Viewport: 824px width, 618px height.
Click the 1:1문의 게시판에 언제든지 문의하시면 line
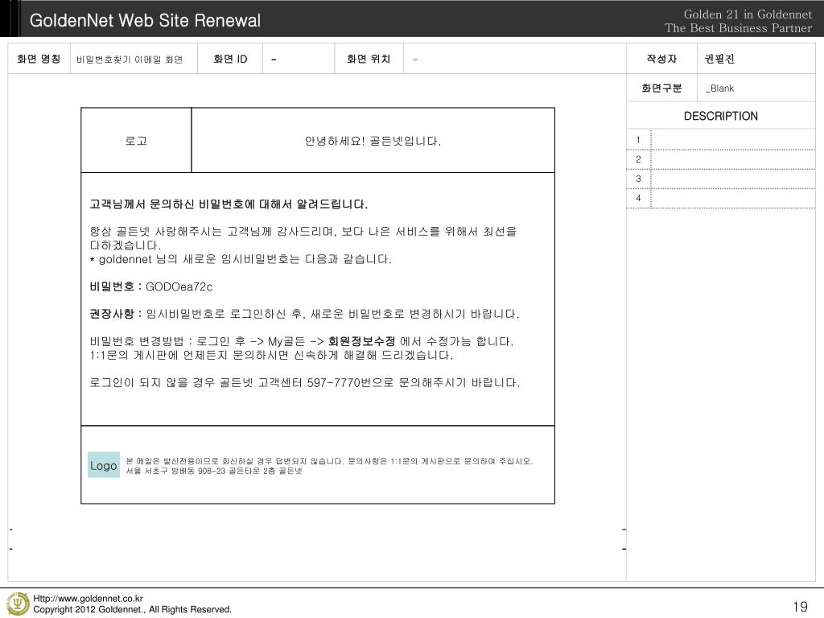pos(271,355)
